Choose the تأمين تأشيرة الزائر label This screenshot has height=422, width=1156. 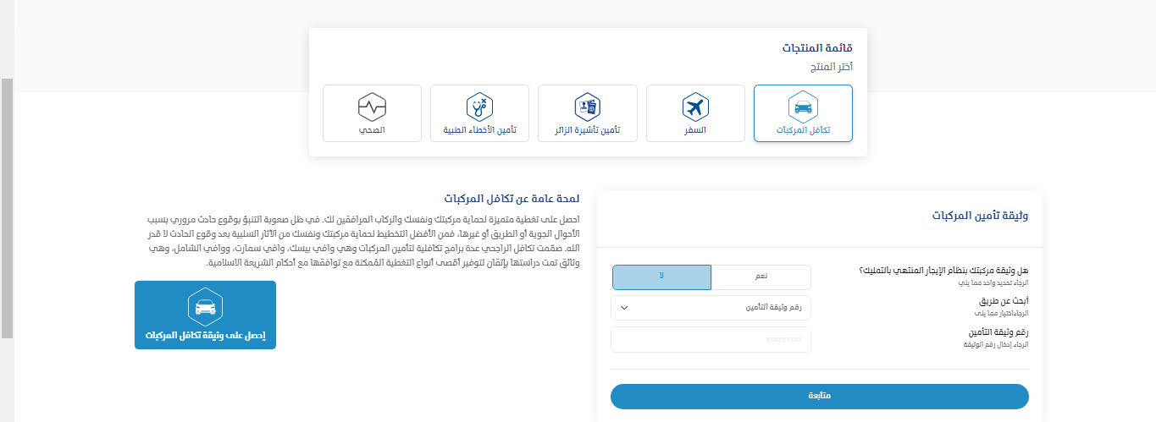(587, 131)
